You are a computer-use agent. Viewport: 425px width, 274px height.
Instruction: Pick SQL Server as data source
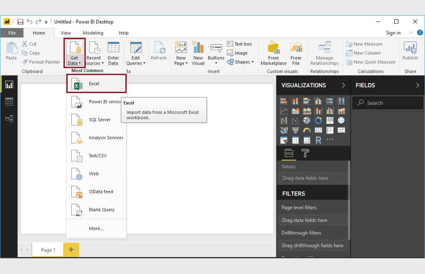(96, 120)
